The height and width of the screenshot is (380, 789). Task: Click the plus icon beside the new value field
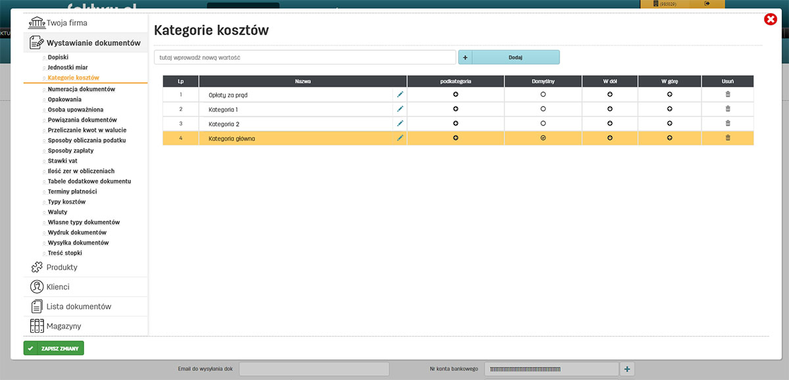tap(465, 57)
